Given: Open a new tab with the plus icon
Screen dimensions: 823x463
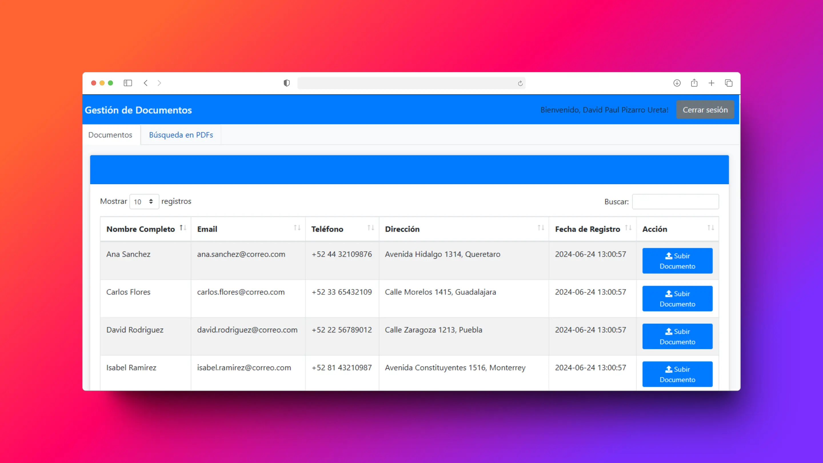Looking at the screenshot, I should 712,83.
